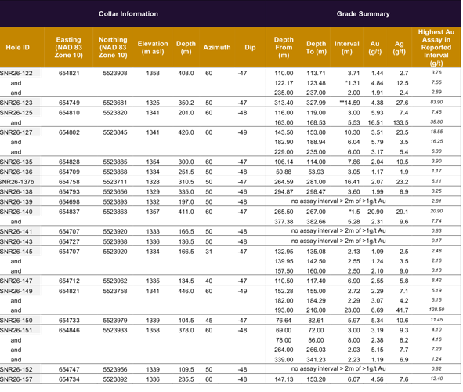Click depth to value 216.00

click(316, 310)
